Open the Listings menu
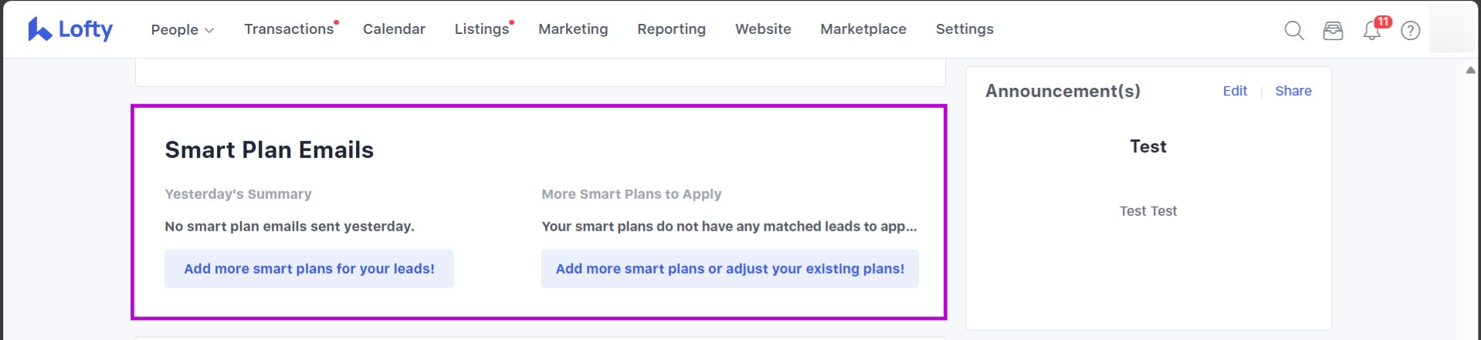Viewport: 1481px width, 340px height. click(483, 29)
